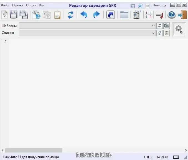Click the shortcut arrow icon
Viewport: 188px width, 160px height.
(x=111, y=15)
